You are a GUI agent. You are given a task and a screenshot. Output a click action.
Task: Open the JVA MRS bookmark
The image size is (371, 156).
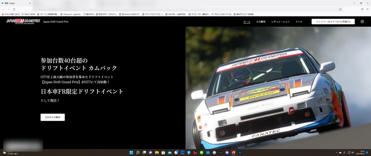(x=176, y=14)
